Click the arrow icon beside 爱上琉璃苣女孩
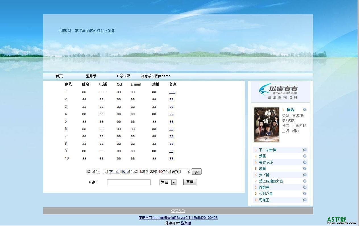The image size is (359, 226). pyautogui.click(x=305, y=181)
